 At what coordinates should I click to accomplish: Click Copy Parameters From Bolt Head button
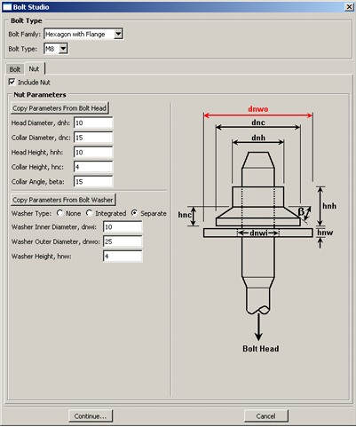point(59,108)
